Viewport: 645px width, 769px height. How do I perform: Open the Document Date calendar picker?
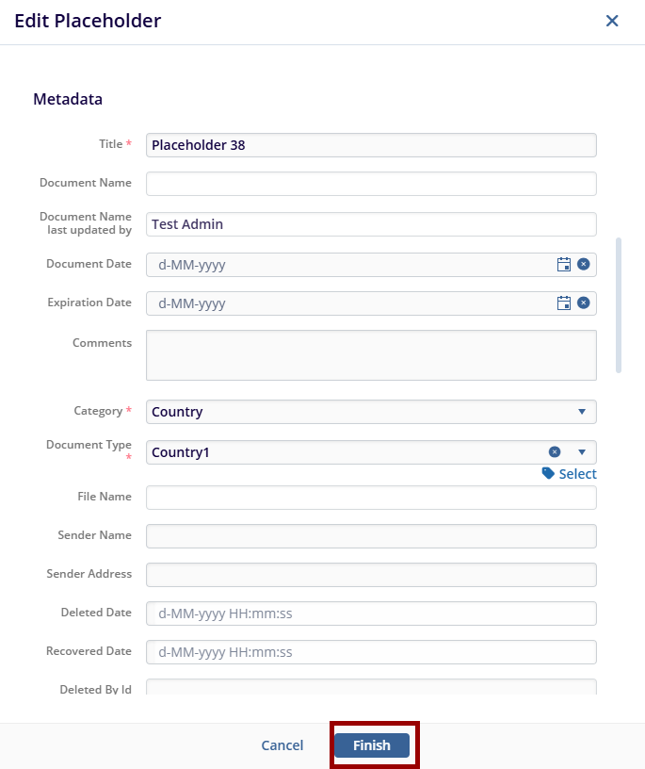point(564,265)
